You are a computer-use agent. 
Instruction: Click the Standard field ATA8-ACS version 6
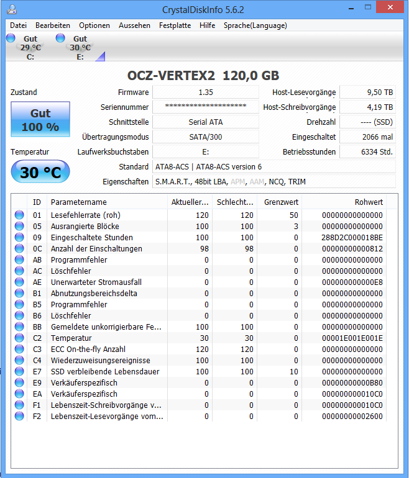[274, 167]
